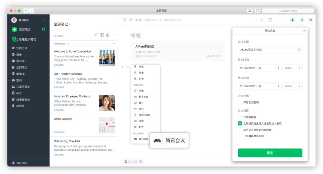Open the notification bell in the title bar

[x=250, y=11]
